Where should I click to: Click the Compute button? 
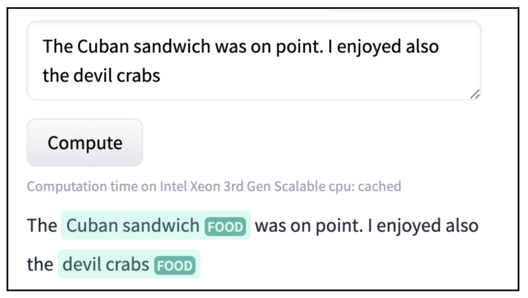coord(85,142)
